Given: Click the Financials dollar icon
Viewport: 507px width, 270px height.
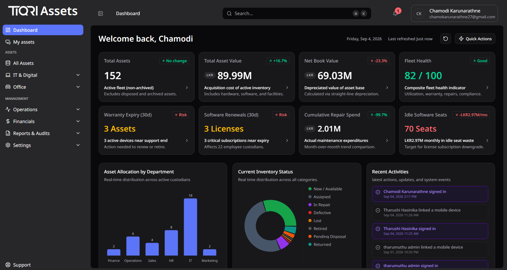Looking at the screenshot, I should pyautogui.click(x=8, y=121).
